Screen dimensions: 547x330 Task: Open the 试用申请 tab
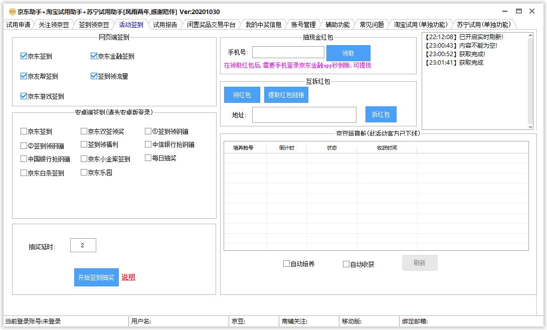(x=18, y=25)
